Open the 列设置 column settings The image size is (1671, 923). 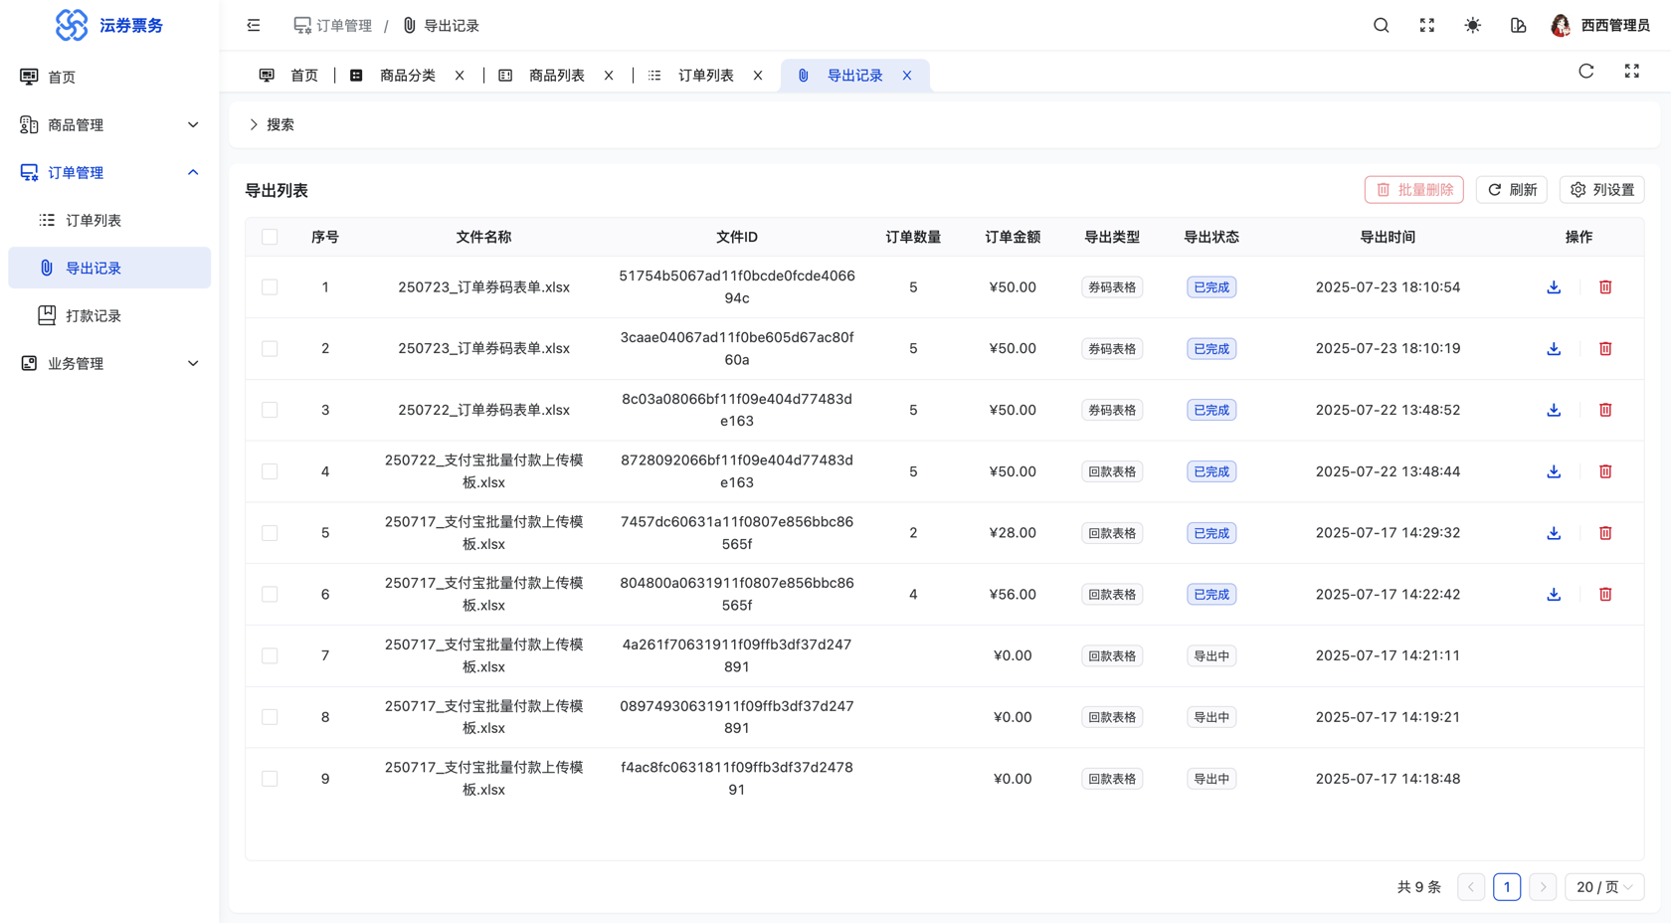coord(1601,190)
